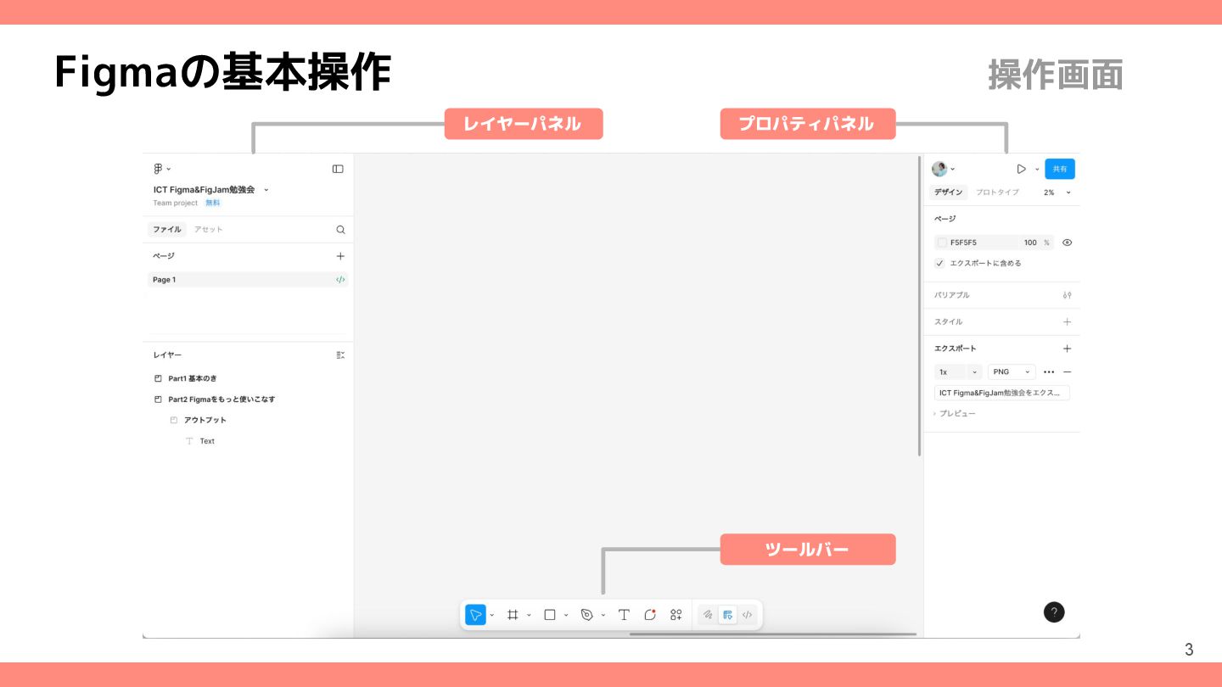Click the blue 共有 share button
1222x687 pixels.
pyautogui.click(x=1060, y=169)
